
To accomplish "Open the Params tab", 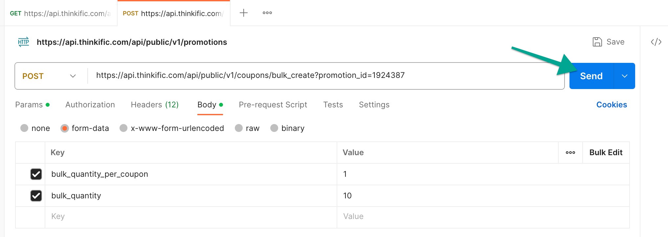I will (33, 105).
